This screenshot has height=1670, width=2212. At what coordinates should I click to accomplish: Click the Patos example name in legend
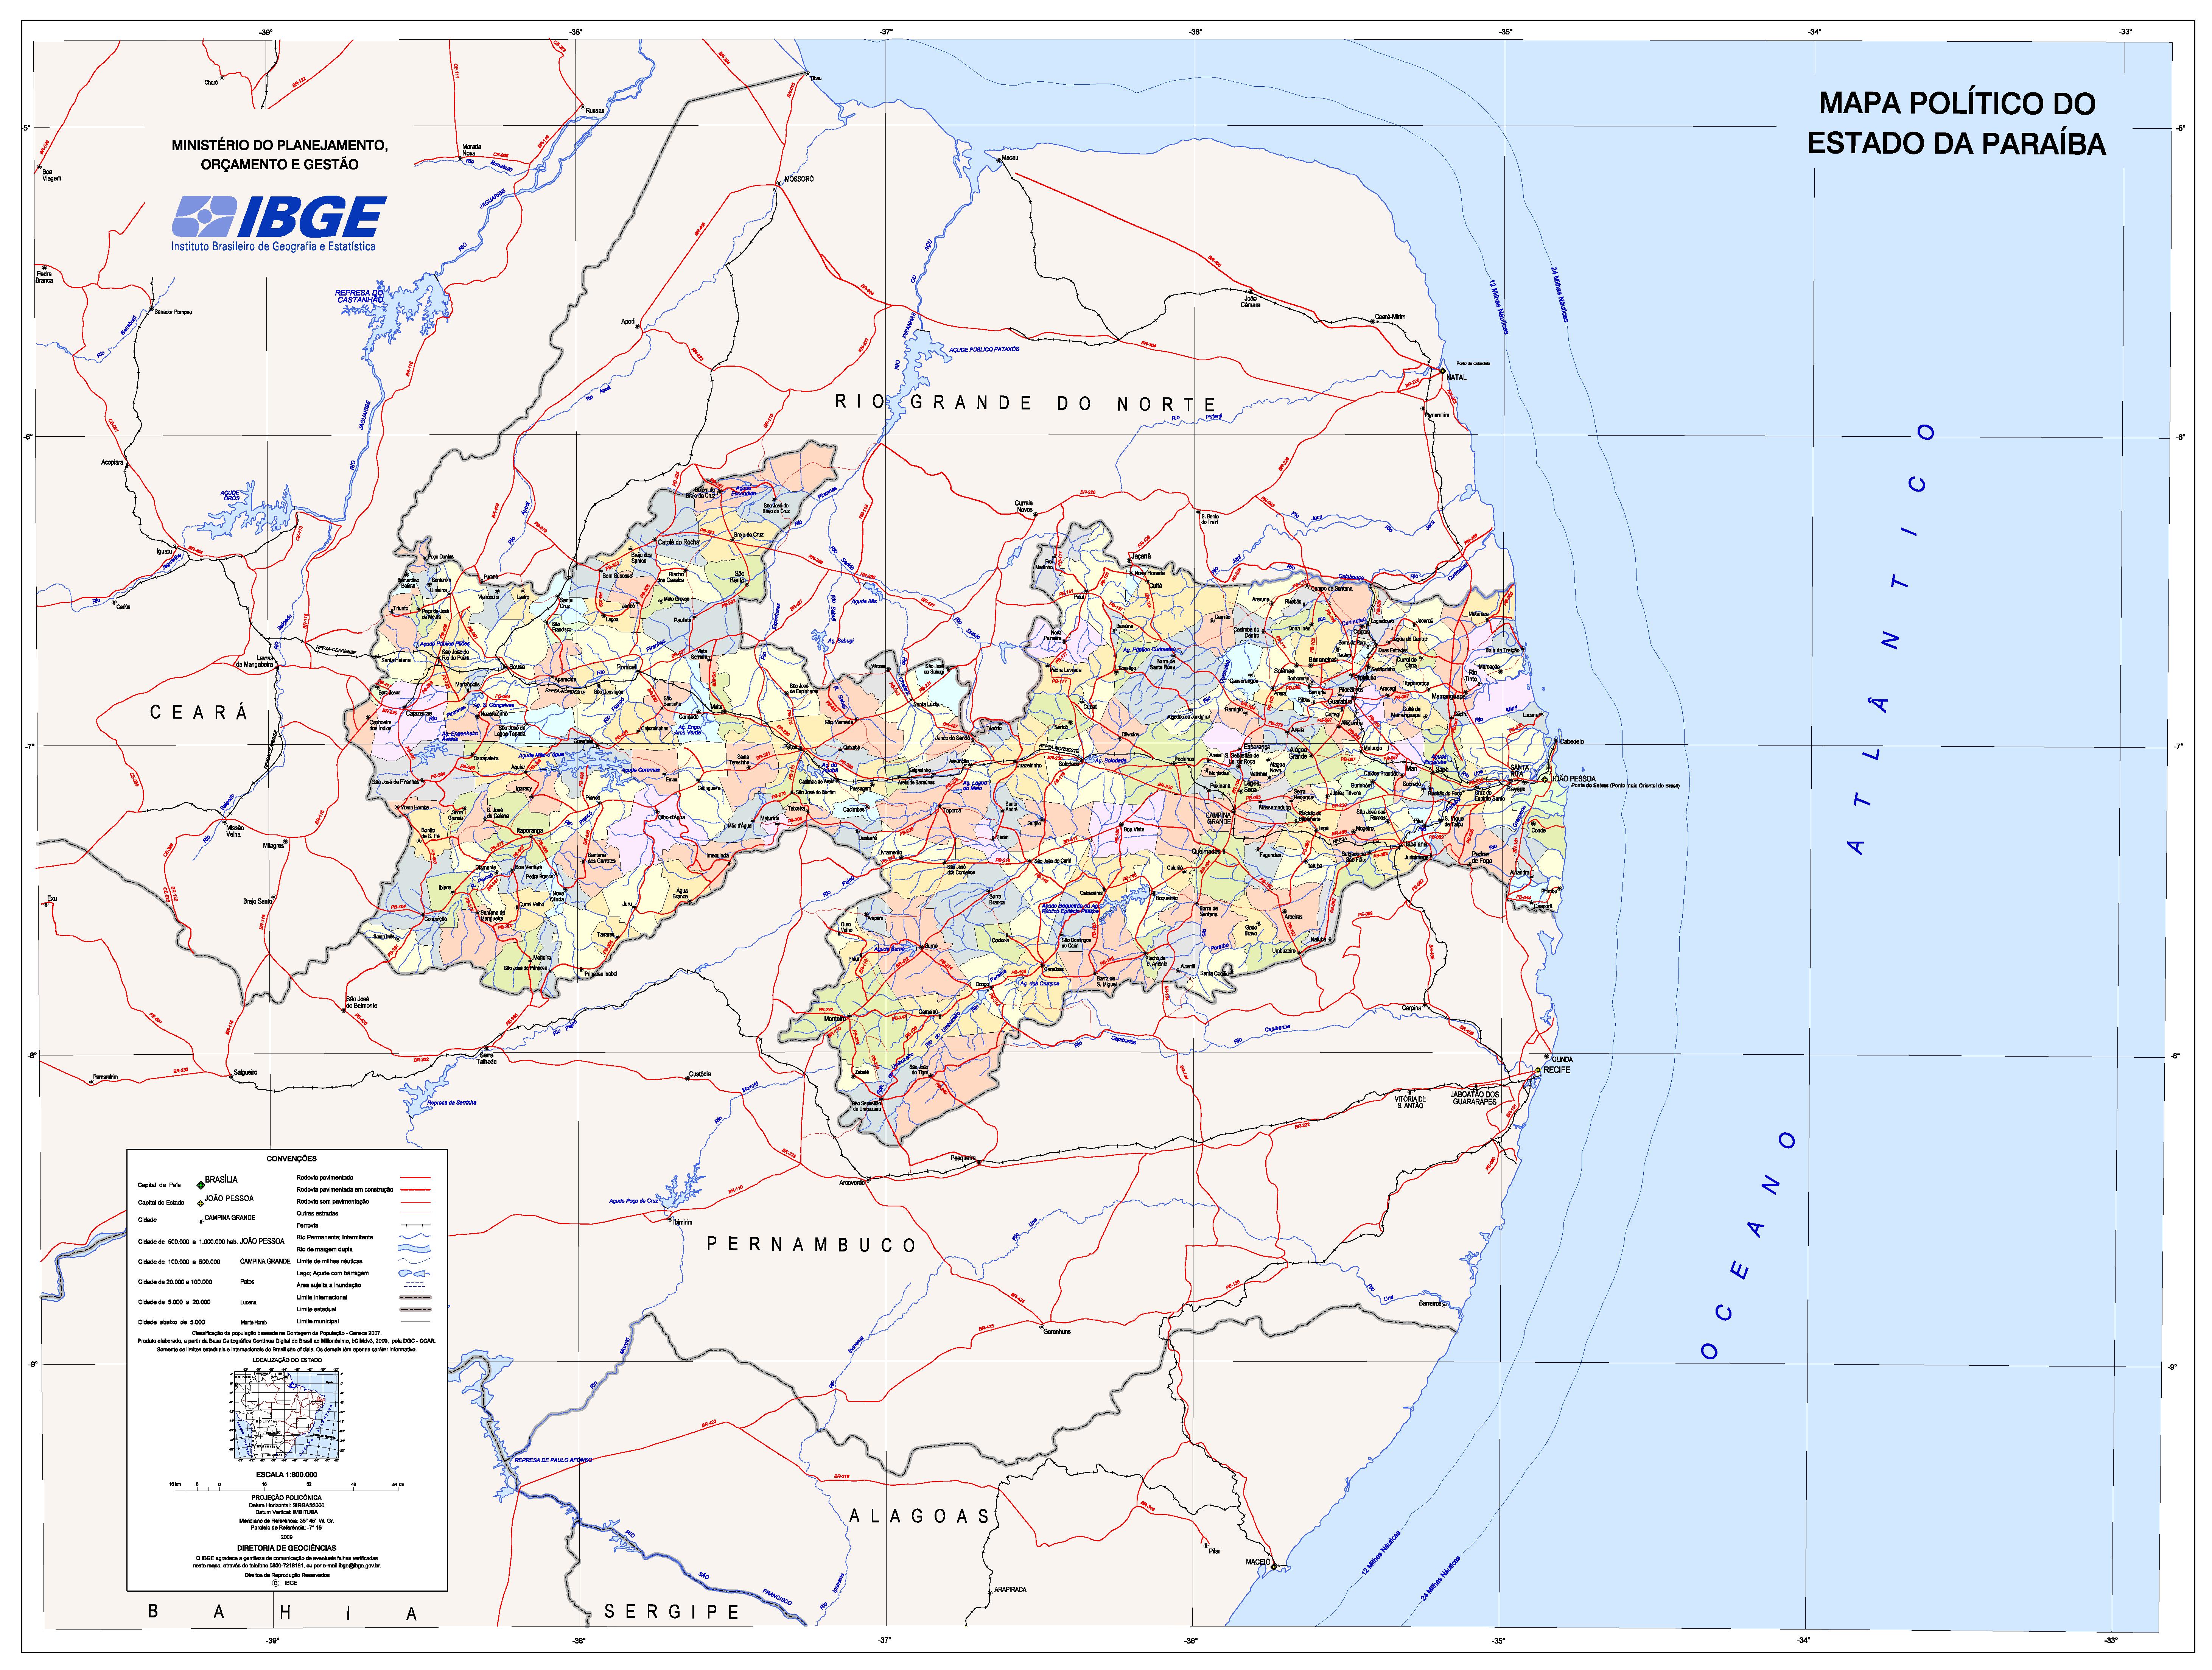(x=247, y=1282)
